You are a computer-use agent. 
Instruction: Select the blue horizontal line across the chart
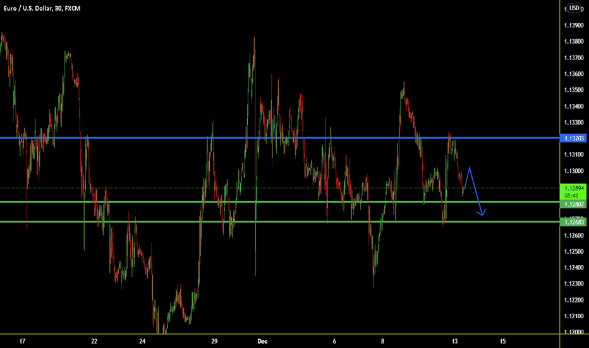point(280,138)
